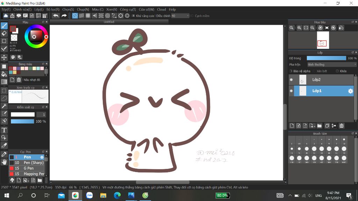Open snap settings gear
This screenshot has height=201, width=358.
pyautogui.click(x=127, y=16)
